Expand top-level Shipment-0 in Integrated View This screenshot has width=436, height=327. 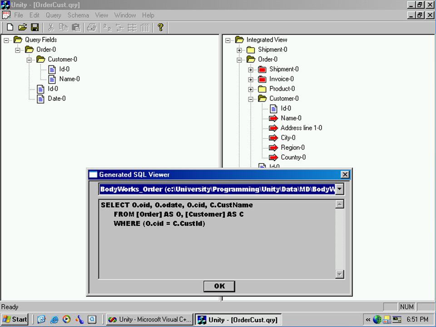pos(239,50)
